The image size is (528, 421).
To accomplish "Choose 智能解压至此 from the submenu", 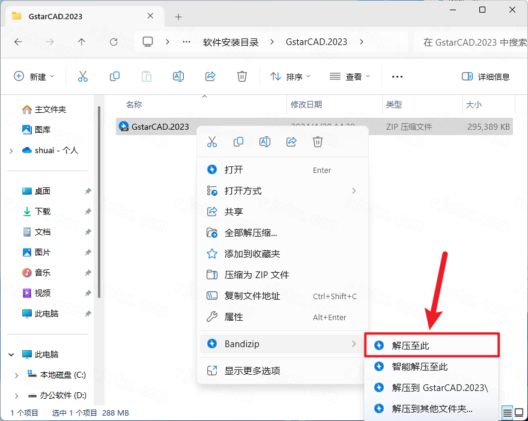I will (x=420, y=366).
